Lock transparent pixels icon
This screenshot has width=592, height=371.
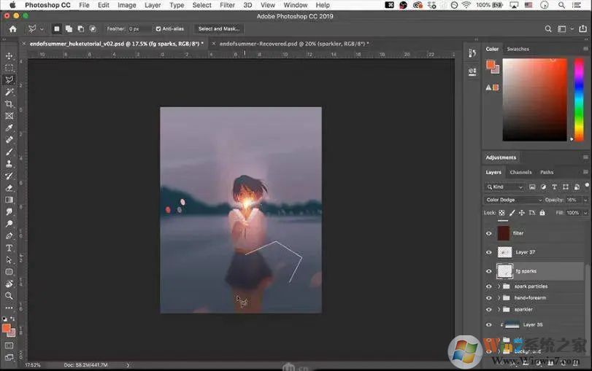[x=501, y=213]
